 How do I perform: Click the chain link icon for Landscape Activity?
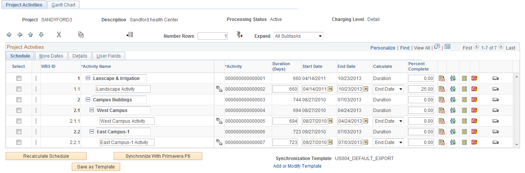(x=219, y=89)
